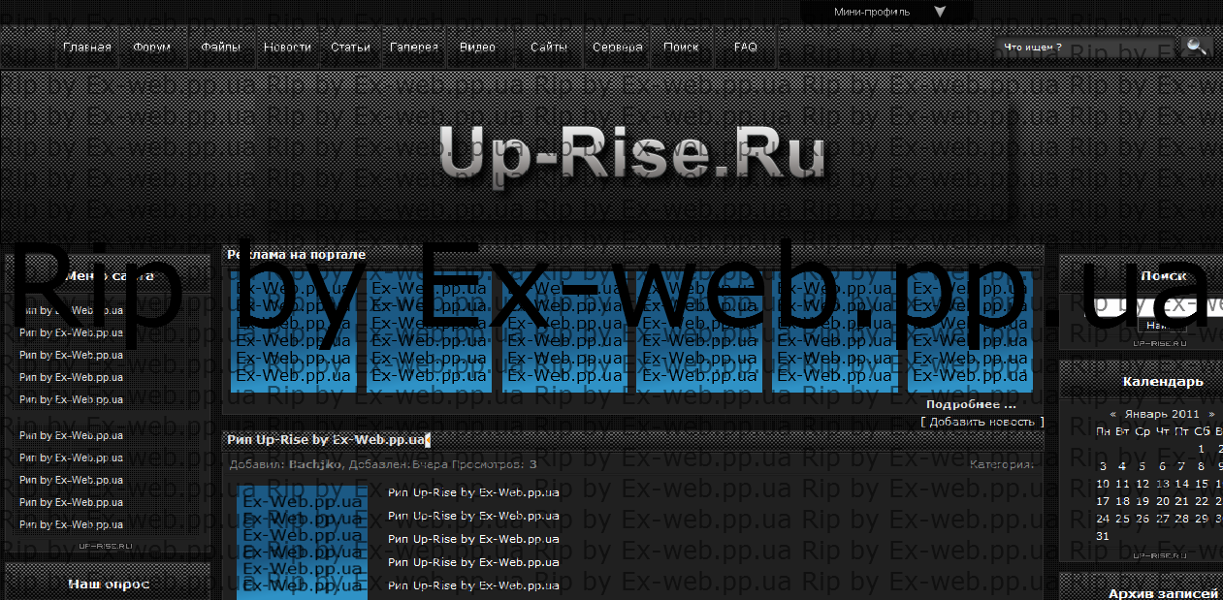Viewport: 1223px width, 600px height.
Task: Open news title 'Рип Up-Rise by Ex-Web.pp.ua'
Action: click(328, 439)
